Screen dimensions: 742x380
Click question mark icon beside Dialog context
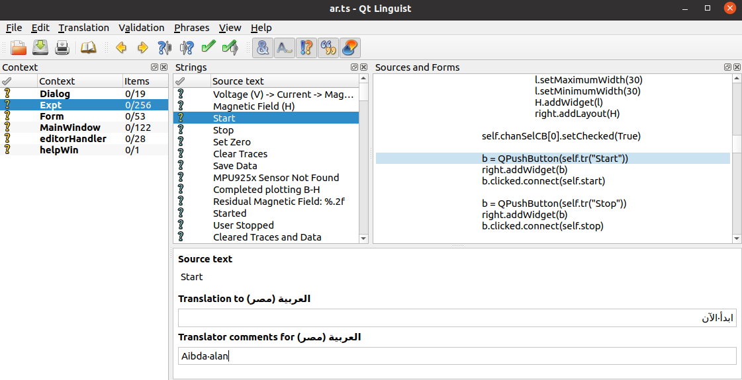tap(7, 94)
